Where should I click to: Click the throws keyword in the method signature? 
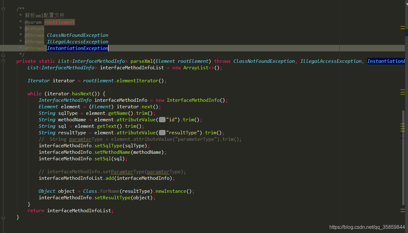pos(222,61)
